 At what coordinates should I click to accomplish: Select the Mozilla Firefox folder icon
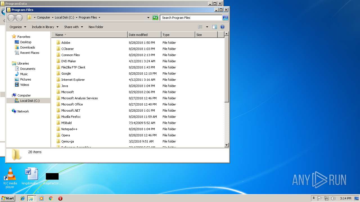(x=58, y=117)
